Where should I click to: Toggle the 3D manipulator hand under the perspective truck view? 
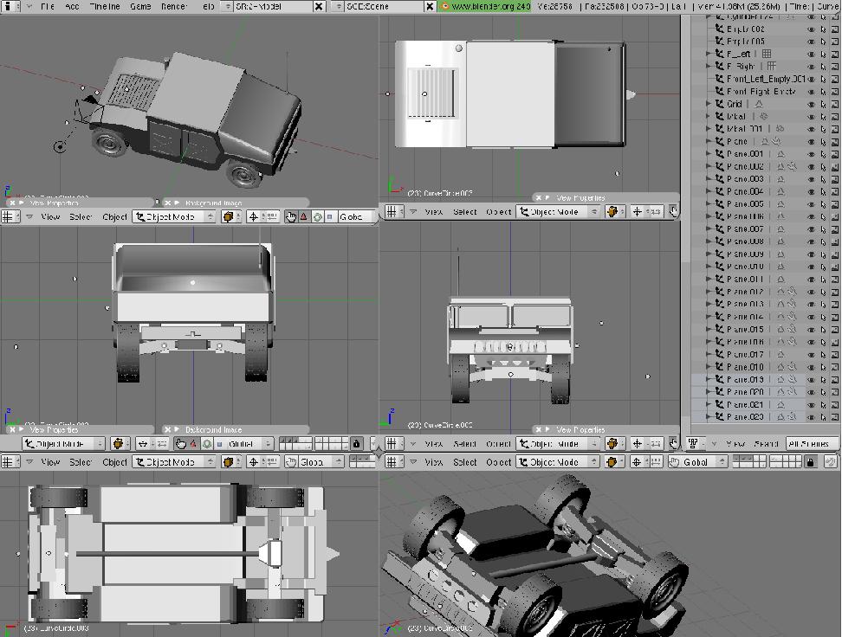(290, 217)
